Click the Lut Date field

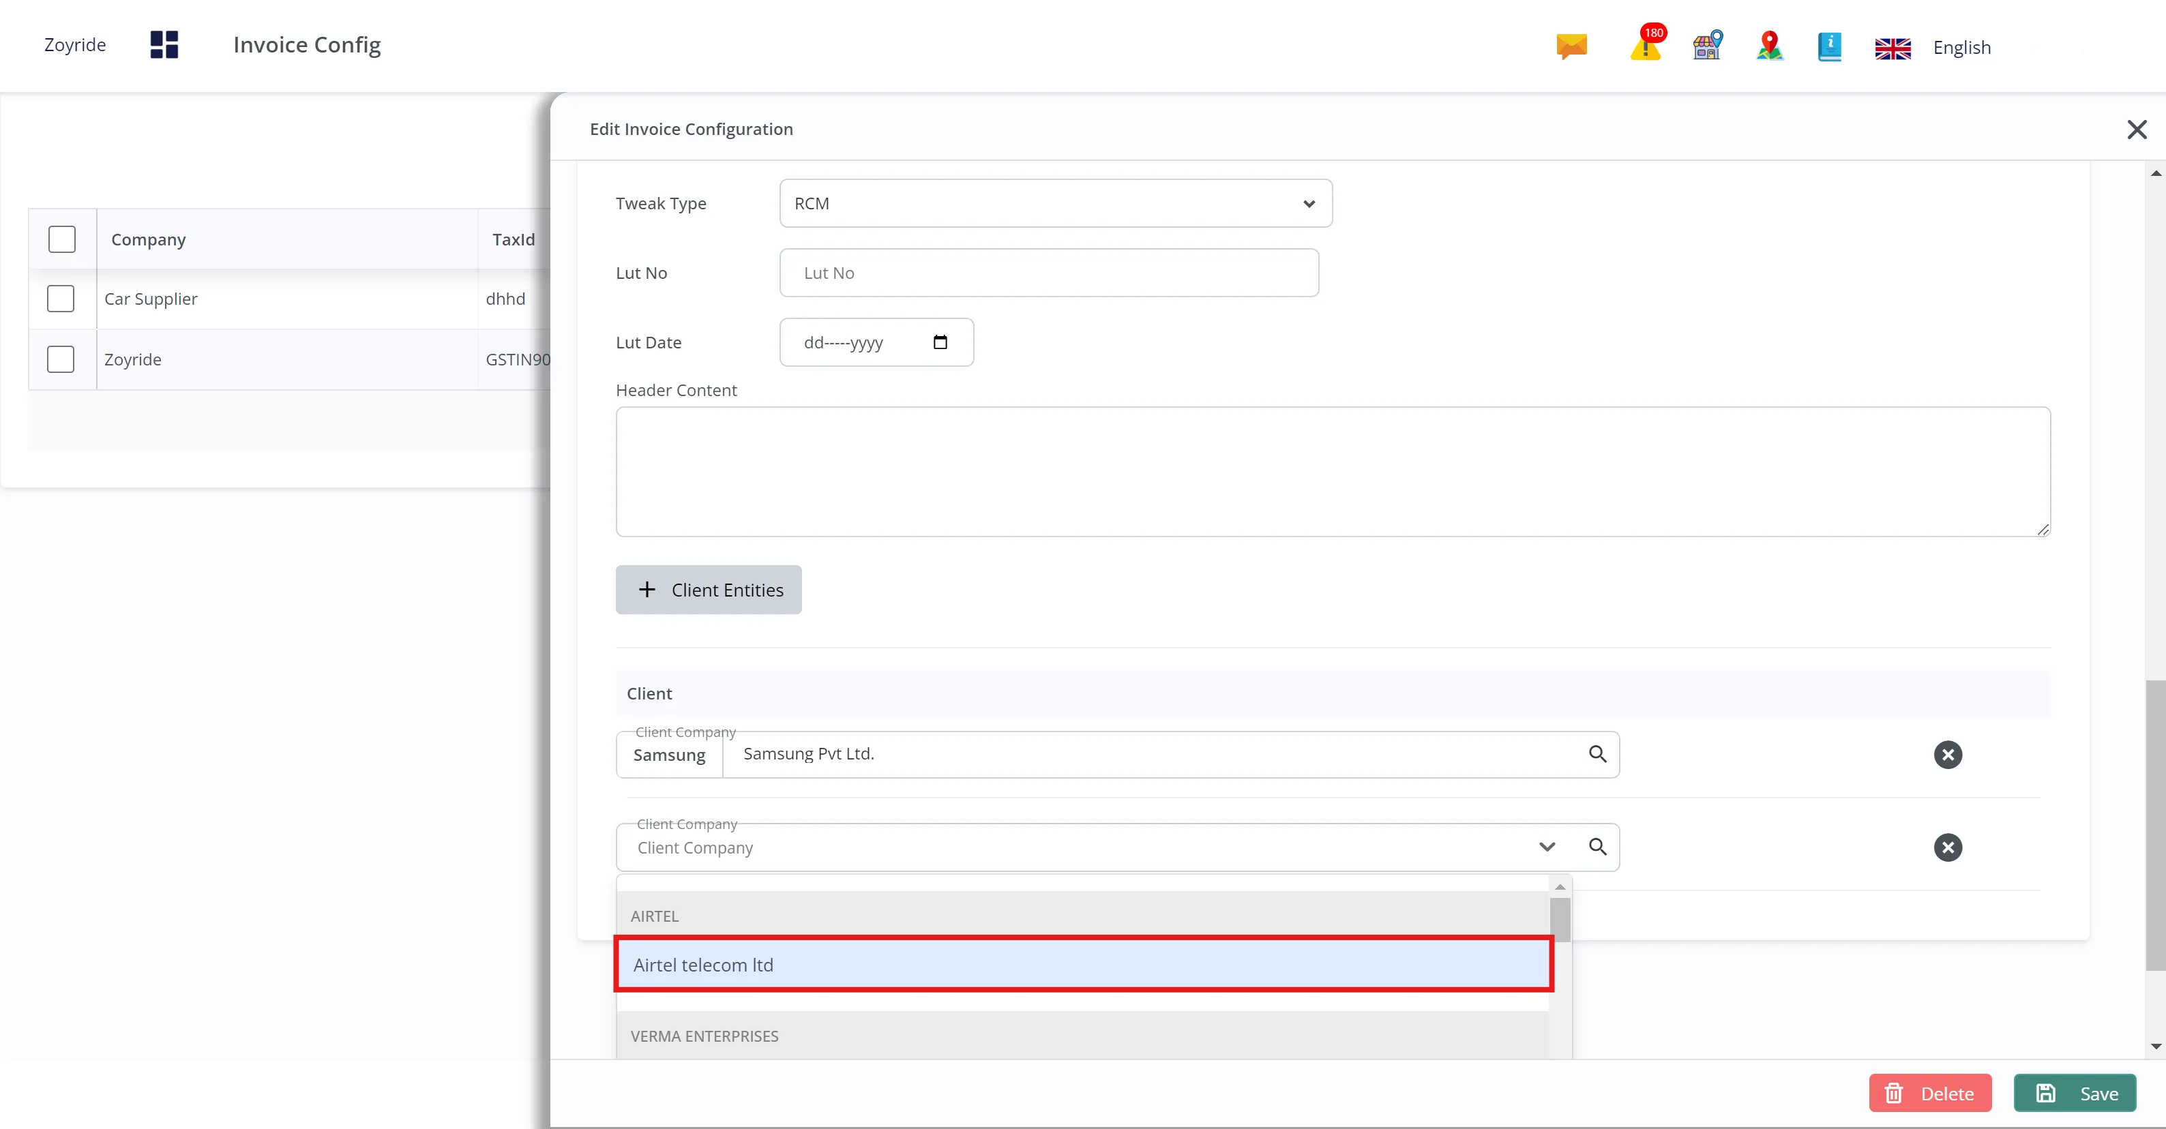[876, 342]
